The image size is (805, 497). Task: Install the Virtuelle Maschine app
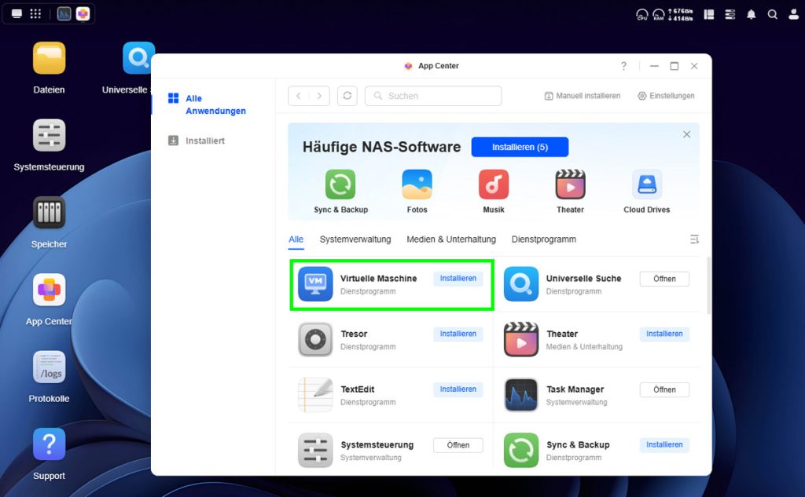tap(458, 279)
